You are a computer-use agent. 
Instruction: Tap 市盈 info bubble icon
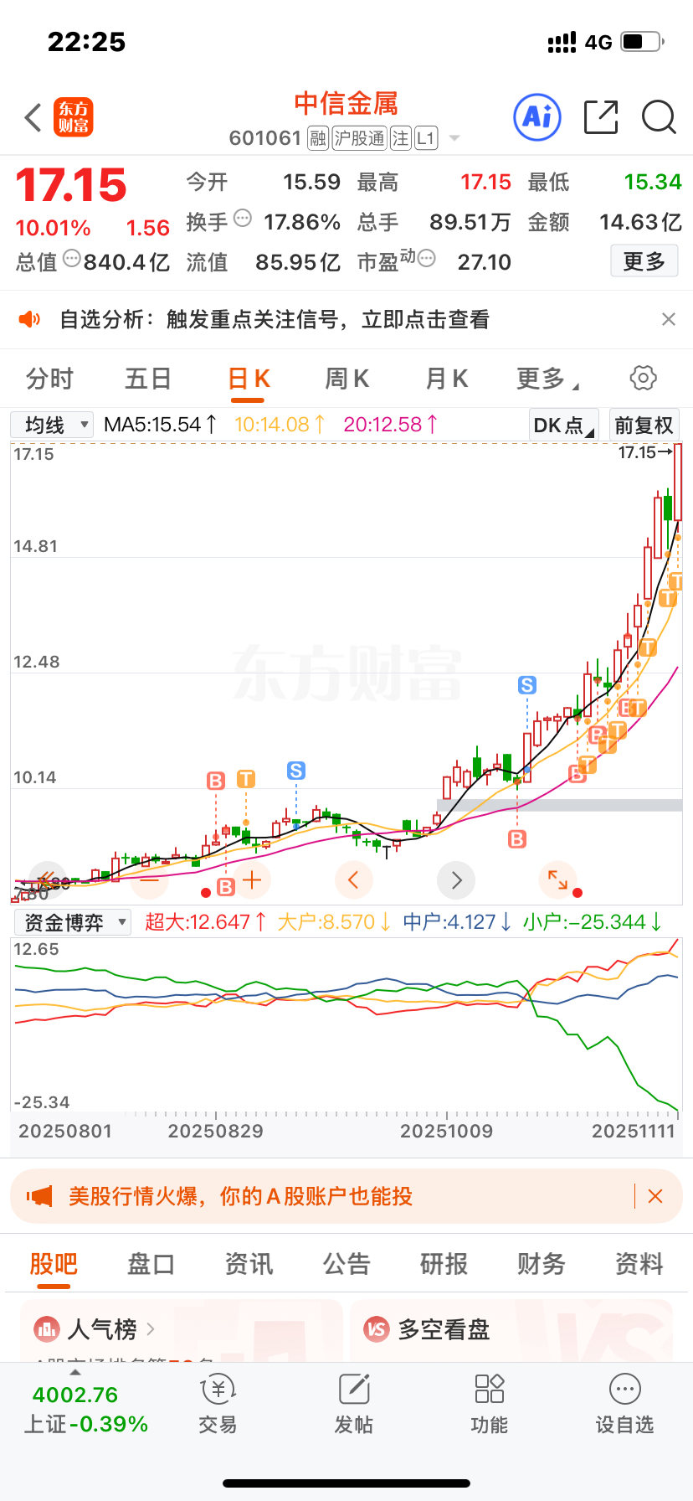[x=427, y=258]
